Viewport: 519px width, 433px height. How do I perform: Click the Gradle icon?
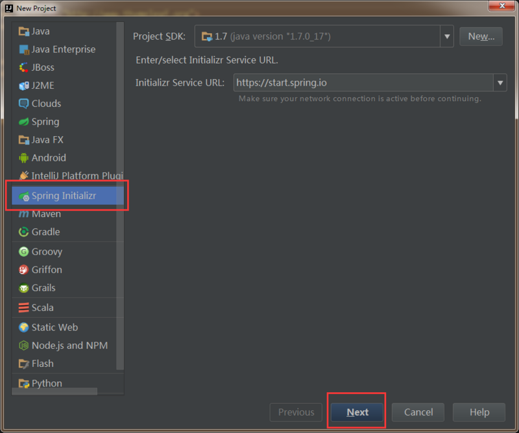click(x=24, y=232)
